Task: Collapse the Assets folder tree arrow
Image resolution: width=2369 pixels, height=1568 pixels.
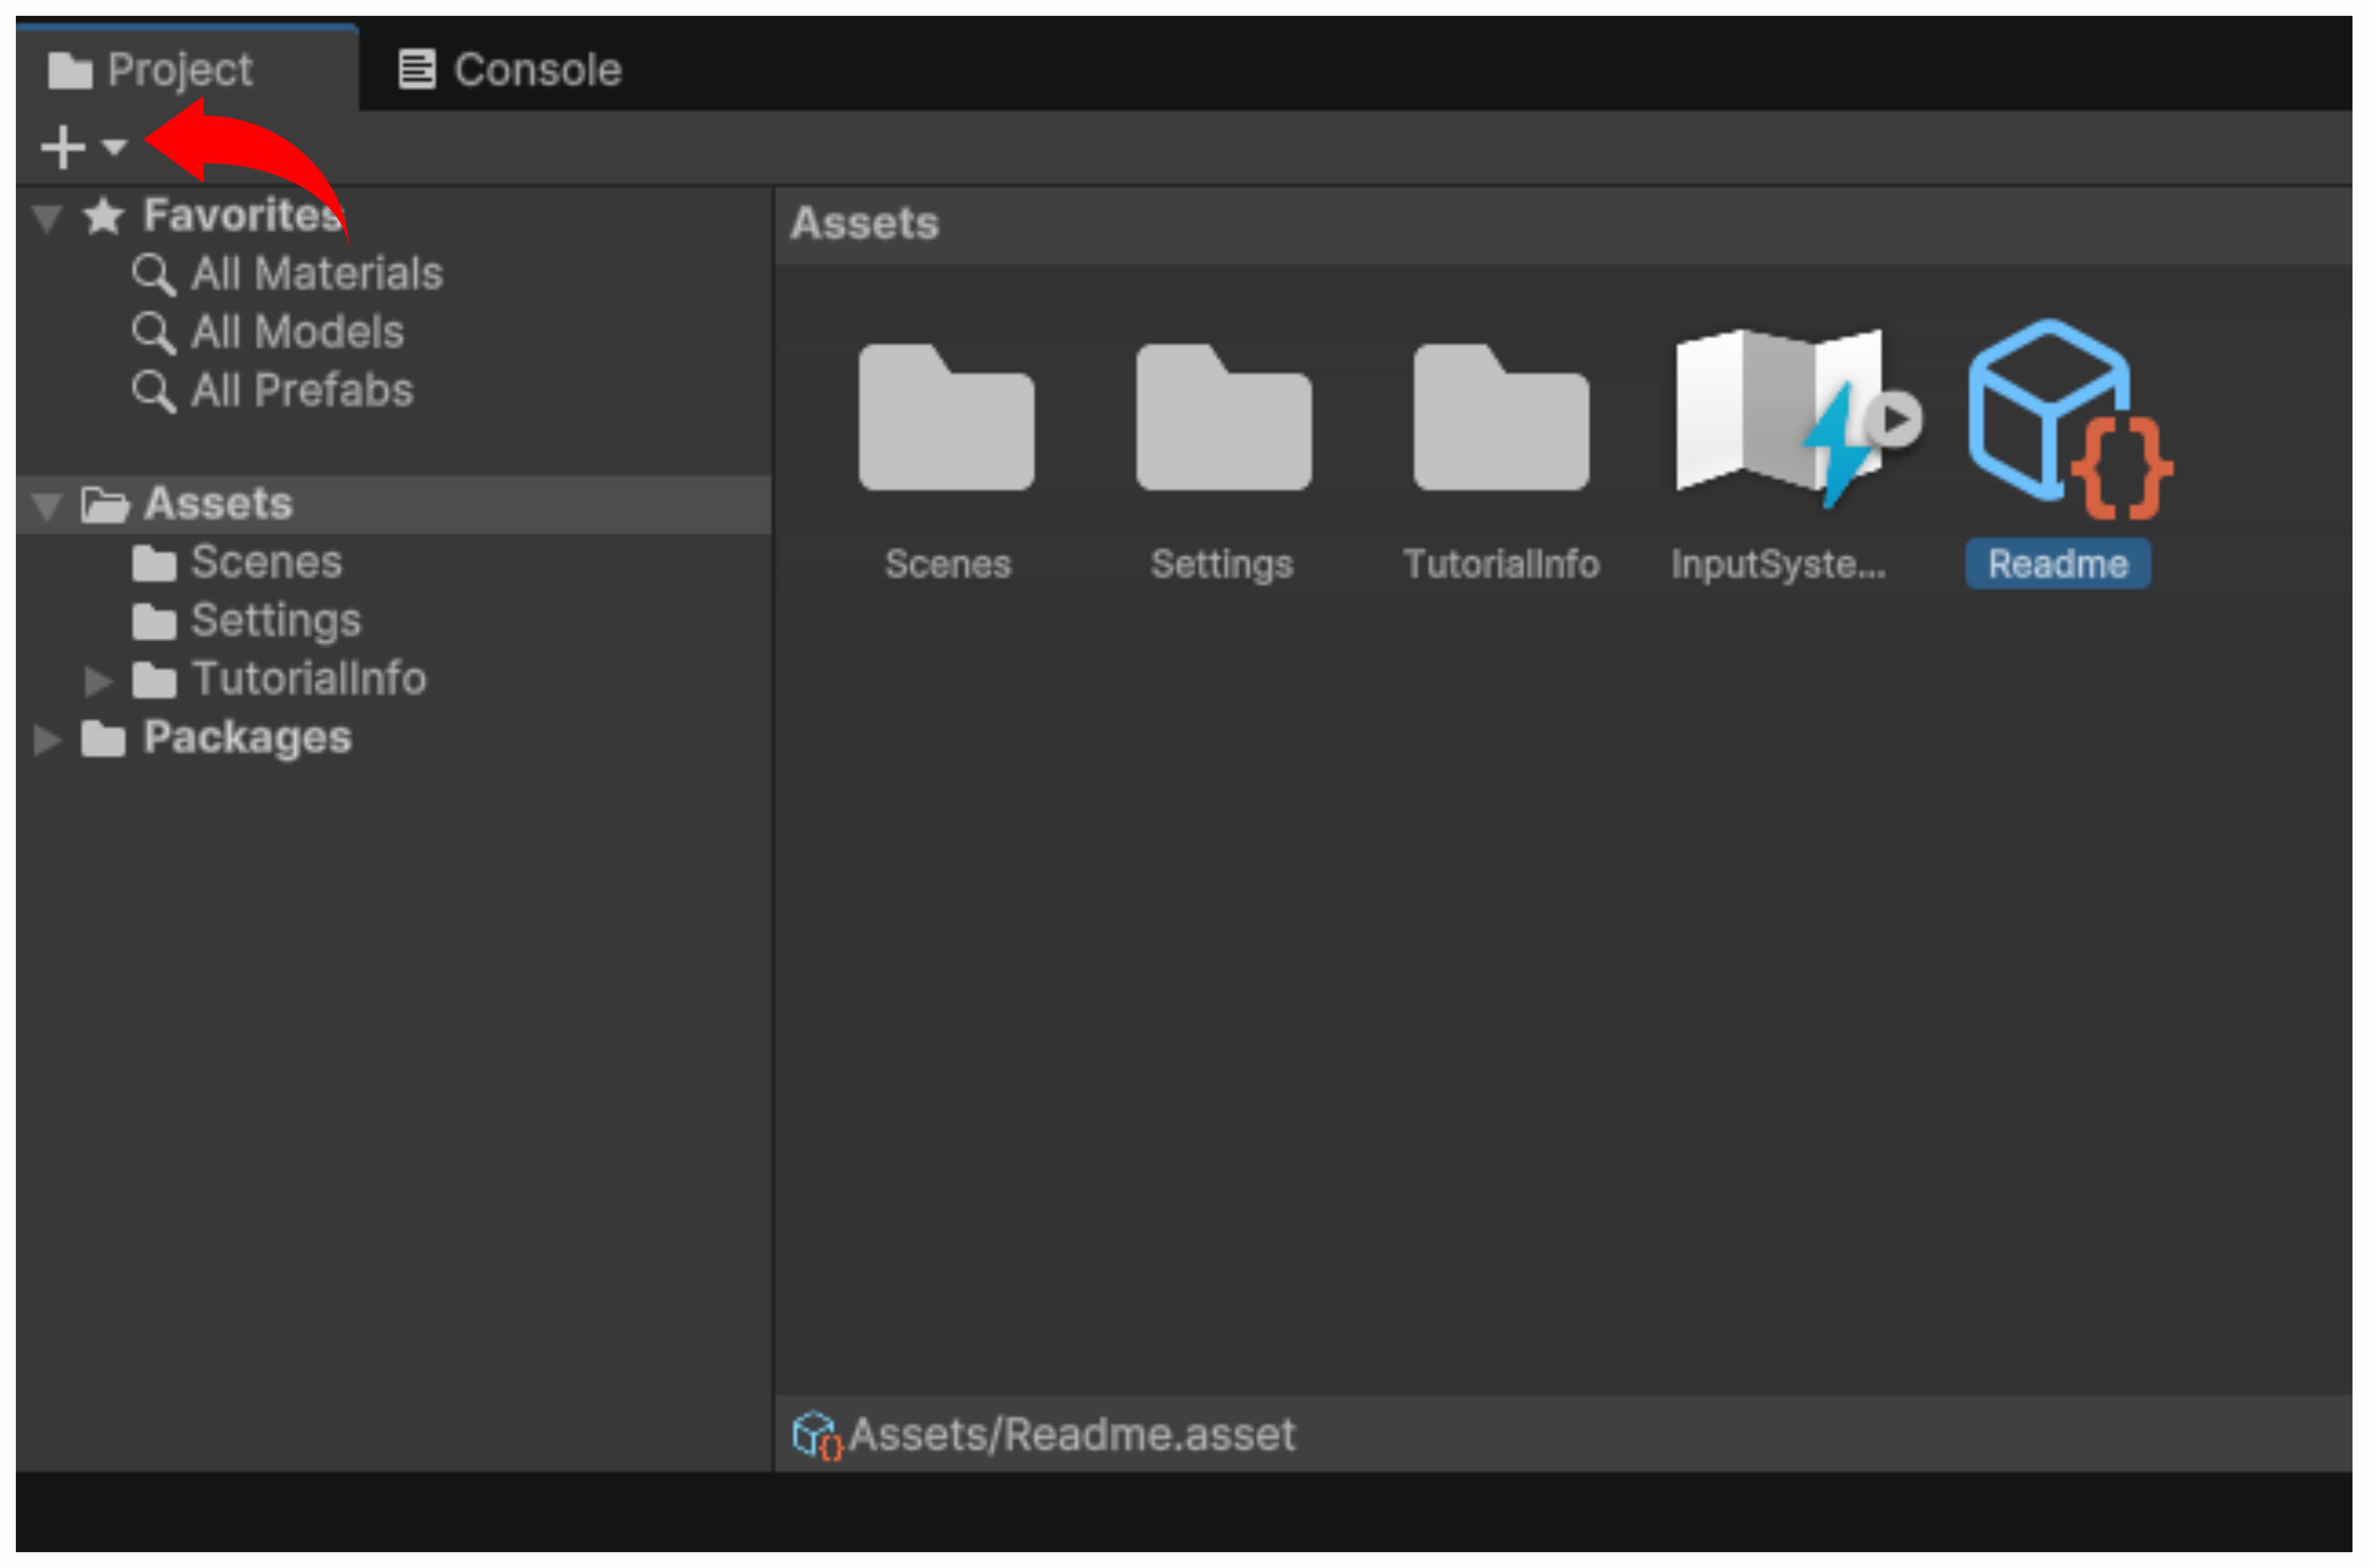Action: point(47,505)
